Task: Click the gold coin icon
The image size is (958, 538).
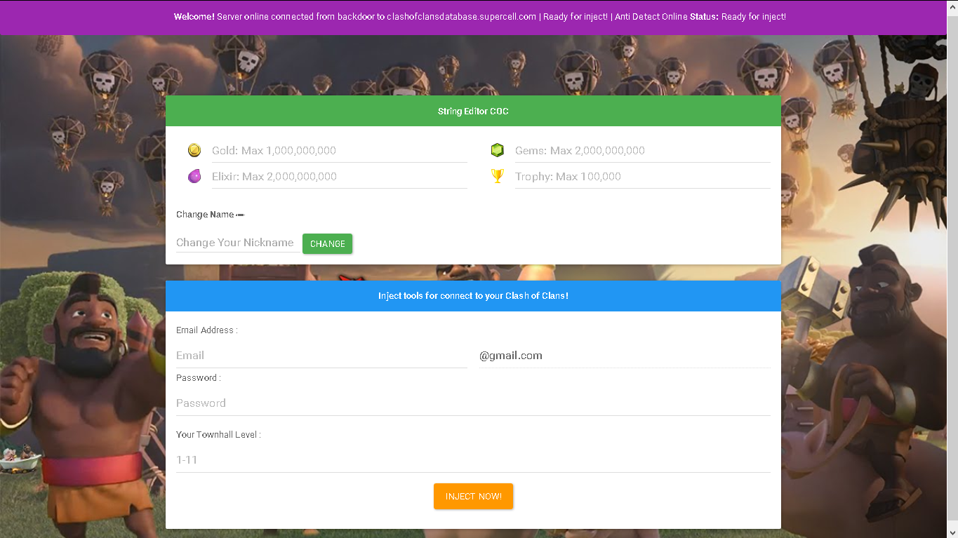Action: (x=194, y=150)
